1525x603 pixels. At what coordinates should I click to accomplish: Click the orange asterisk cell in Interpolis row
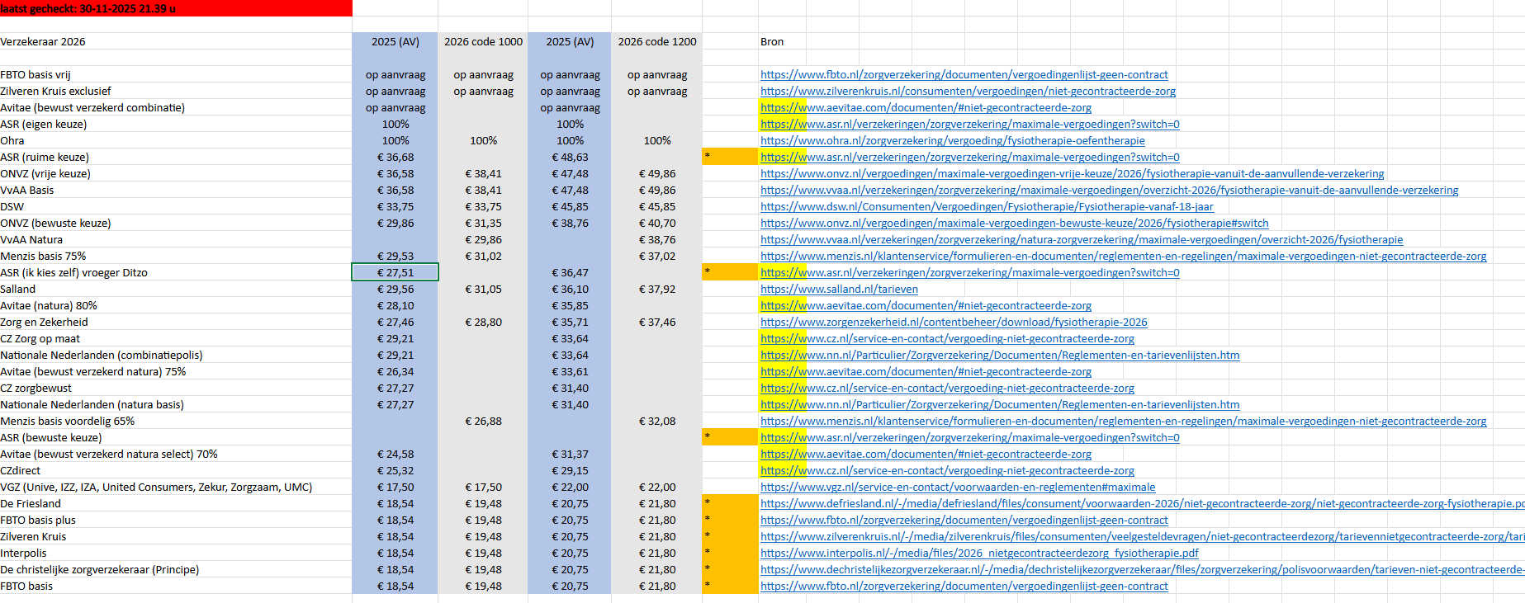(x=730, y=554)
